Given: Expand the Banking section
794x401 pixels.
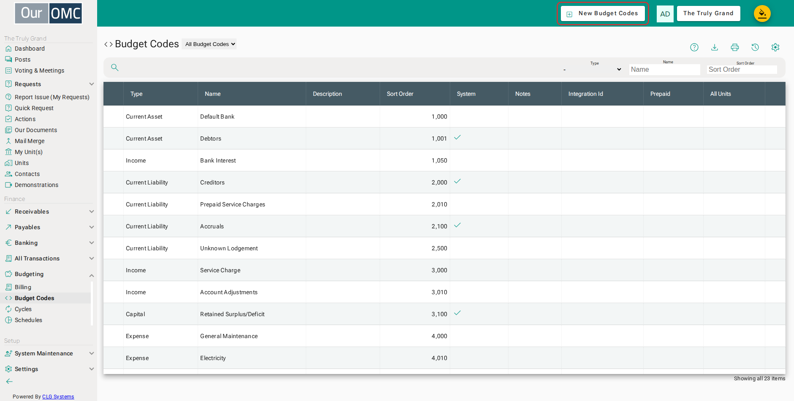Looking at the screenshot, I should click(49, 243).
